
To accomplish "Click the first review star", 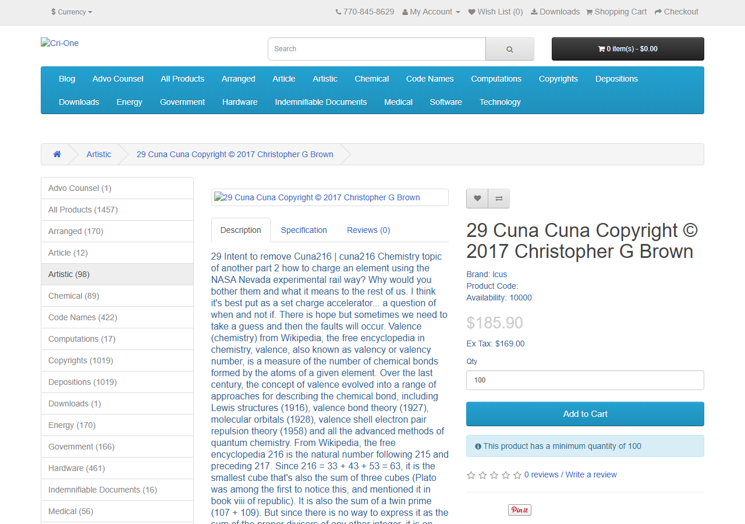I will [471, 475].
